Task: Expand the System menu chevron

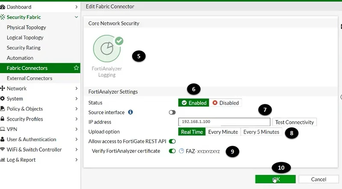Action: point(77,99)
